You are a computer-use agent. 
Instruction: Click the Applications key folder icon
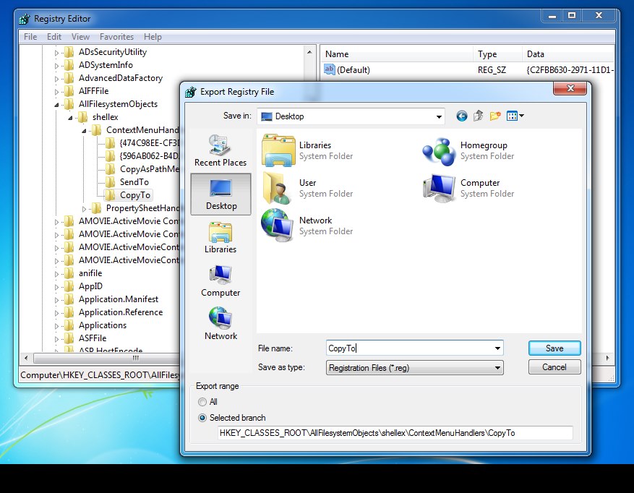pyautogui.click(x=69, y=325)
